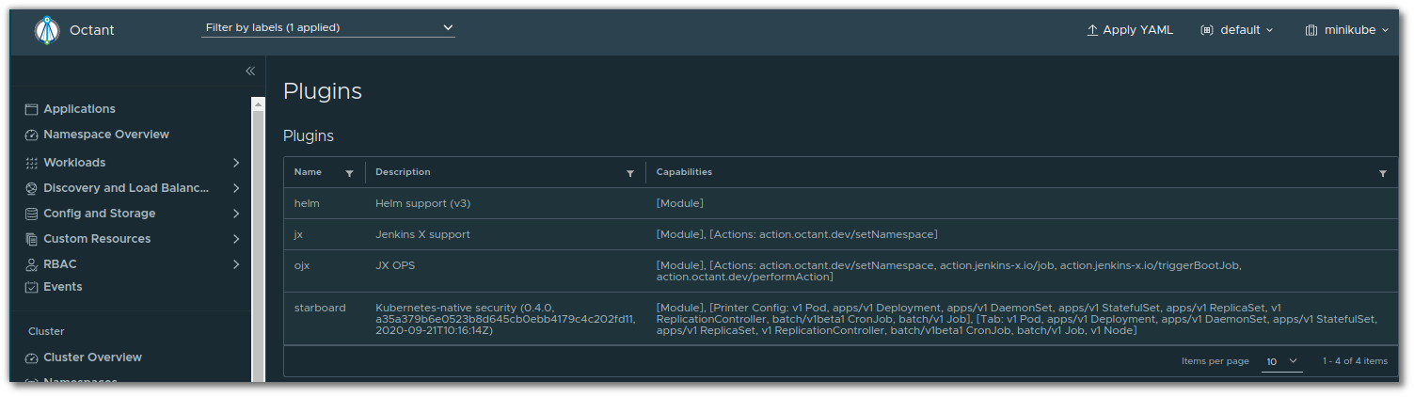Viewport: 1414px width, 397px height.
Task: Click the Applications sidebar icon
Action: pos(31,109)
